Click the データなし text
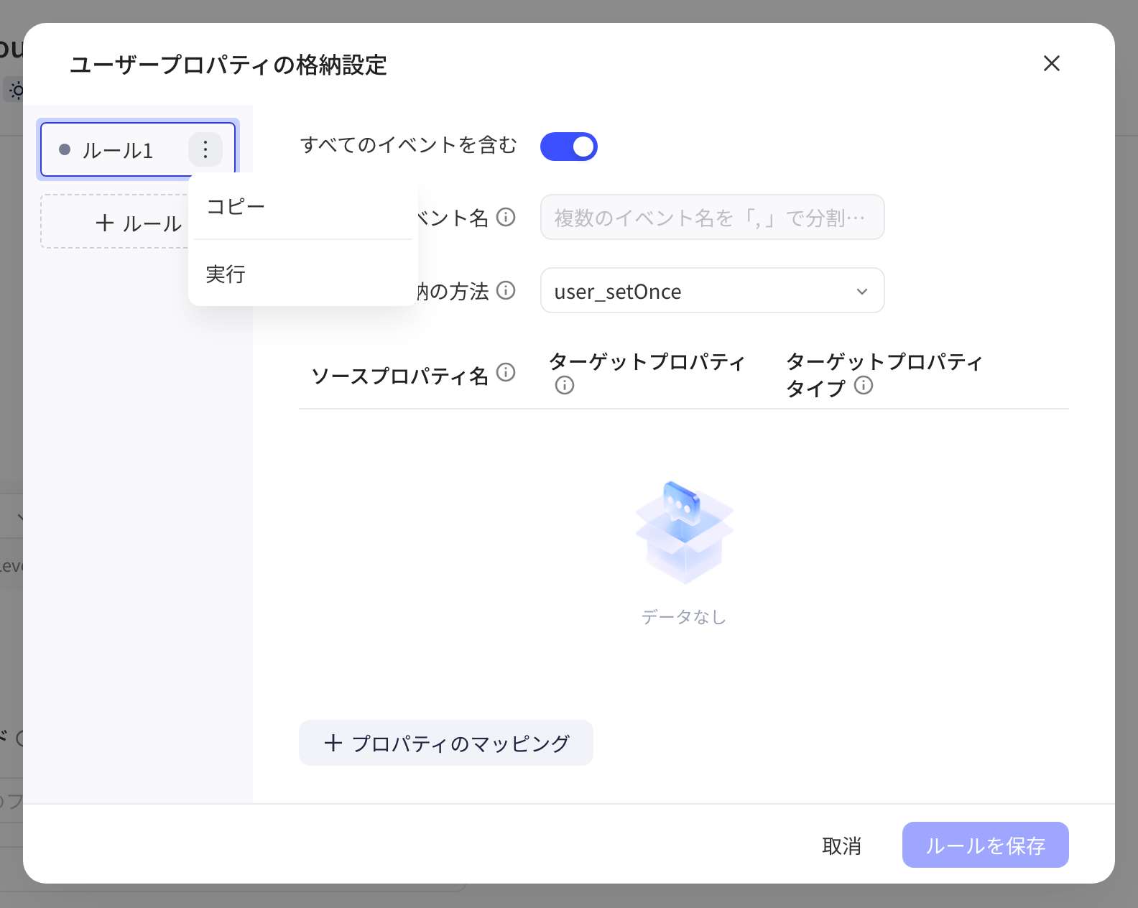The height and width of the screenshot is (908, 1138). click(684, 617)
